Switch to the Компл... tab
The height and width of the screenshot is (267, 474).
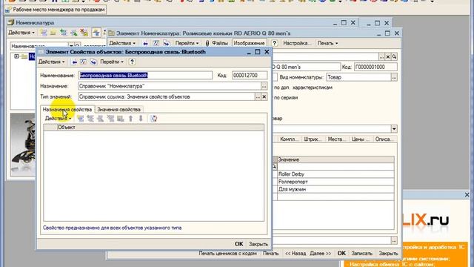(x=290, y=139)
